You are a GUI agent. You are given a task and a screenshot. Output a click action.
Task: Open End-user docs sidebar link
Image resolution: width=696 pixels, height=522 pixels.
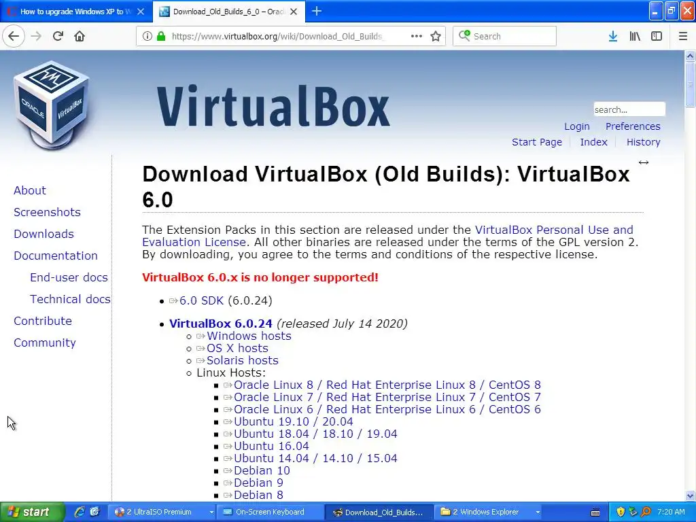click(69, 277)
